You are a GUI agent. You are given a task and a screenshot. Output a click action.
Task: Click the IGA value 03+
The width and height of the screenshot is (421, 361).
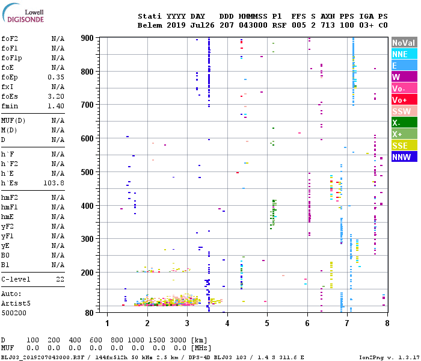pyautogui.click(x=366, y=25)
